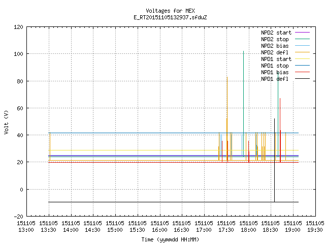Screen dimensions: 325x244
Task: Click the NPD1 stop legend label
Action: coord(275,66)
